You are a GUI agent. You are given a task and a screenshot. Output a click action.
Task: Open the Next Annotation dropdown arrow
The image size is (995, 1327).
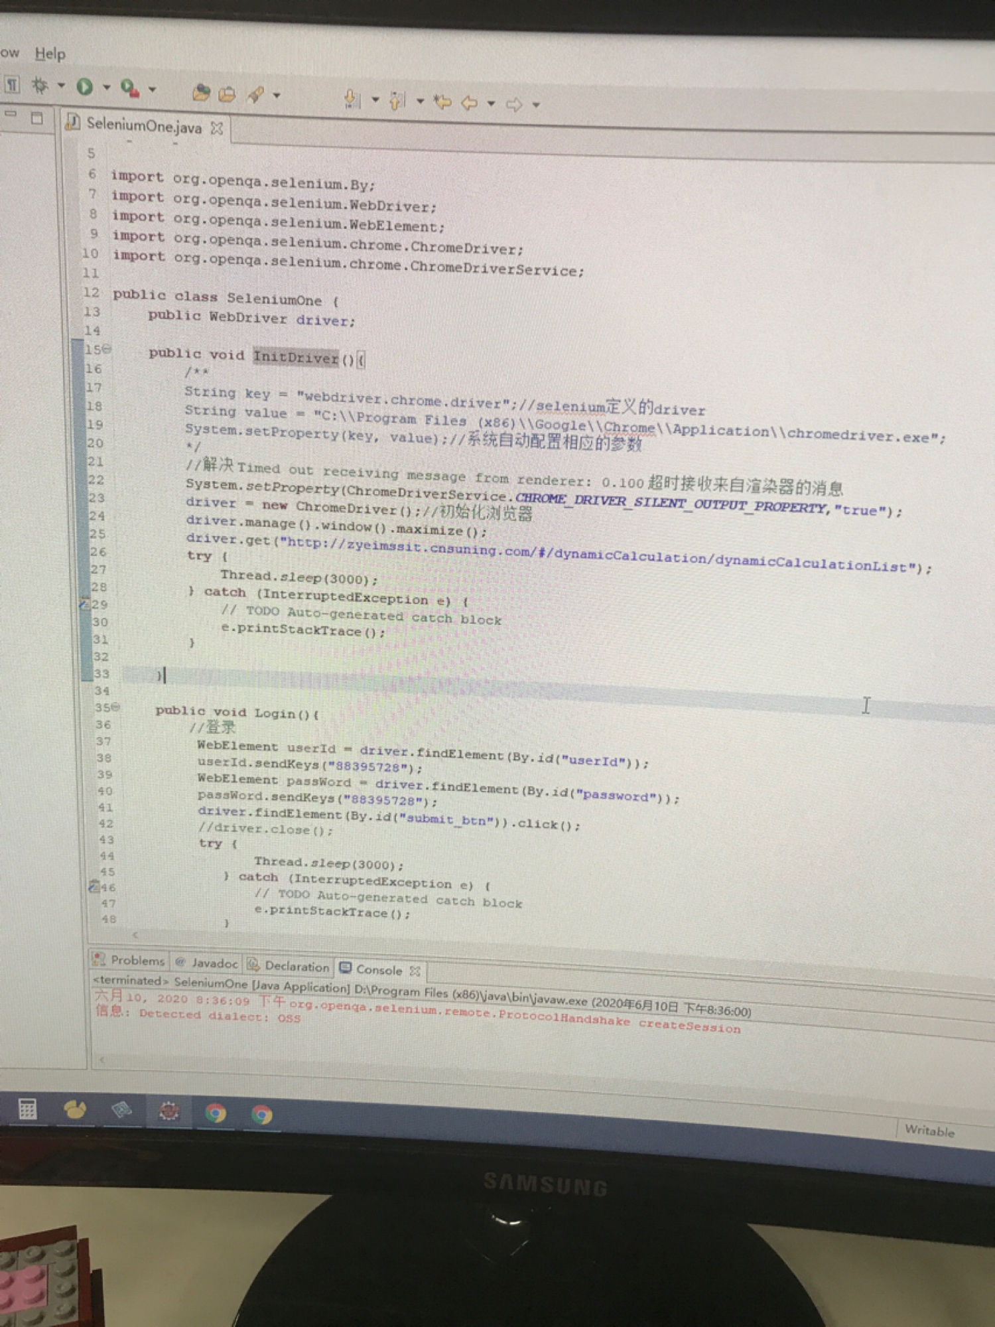click(375, 100)
